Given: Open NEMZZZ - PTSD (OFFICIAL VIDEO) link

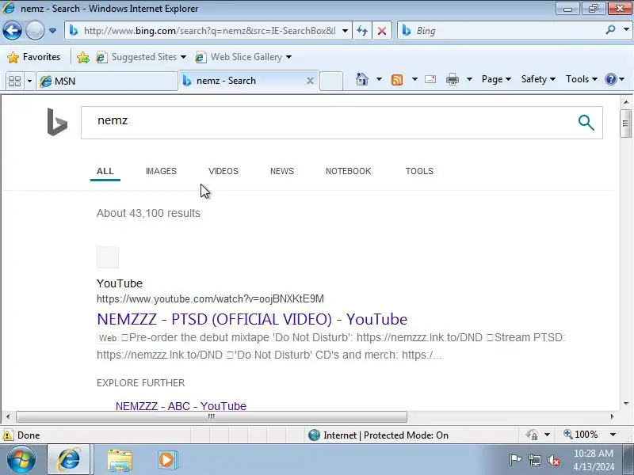Looking at the screenshot, I should (252, 319).
